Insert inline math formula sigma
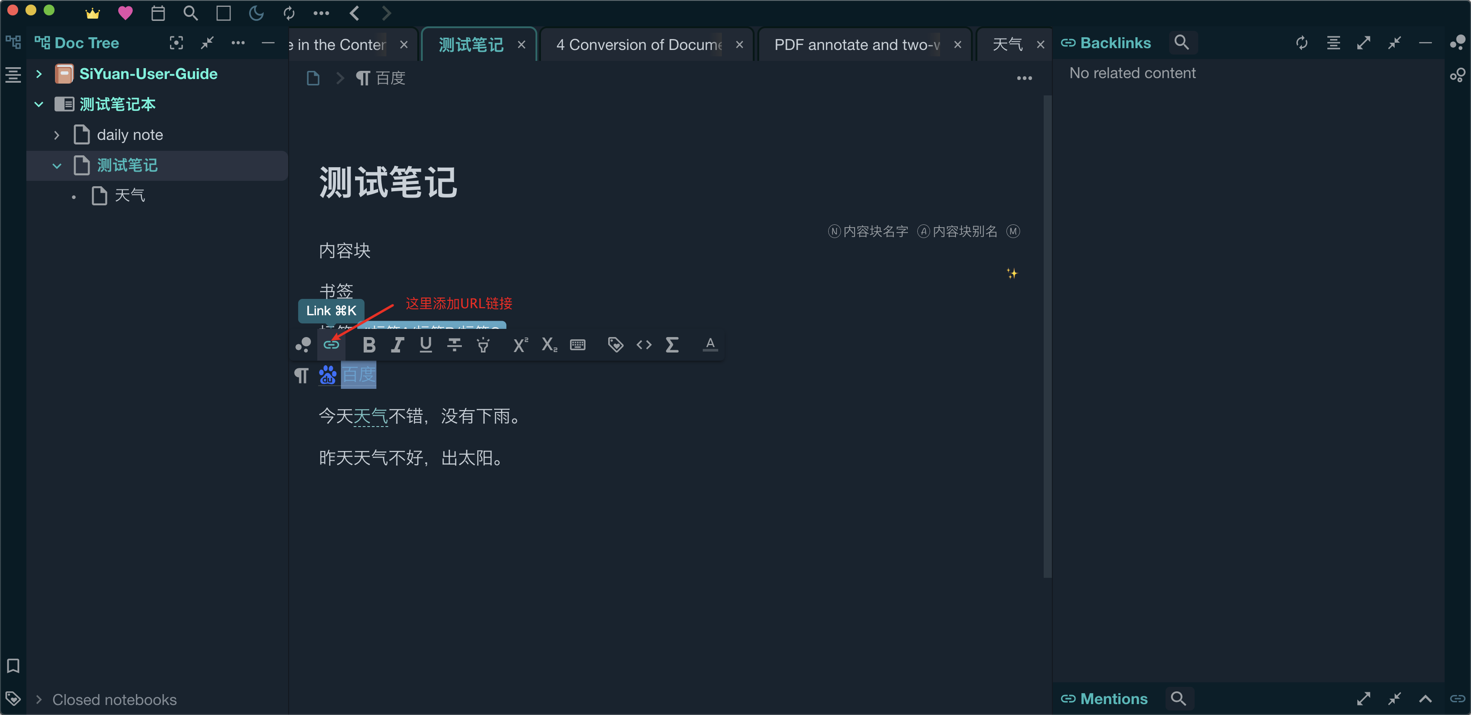 (673, 345)
